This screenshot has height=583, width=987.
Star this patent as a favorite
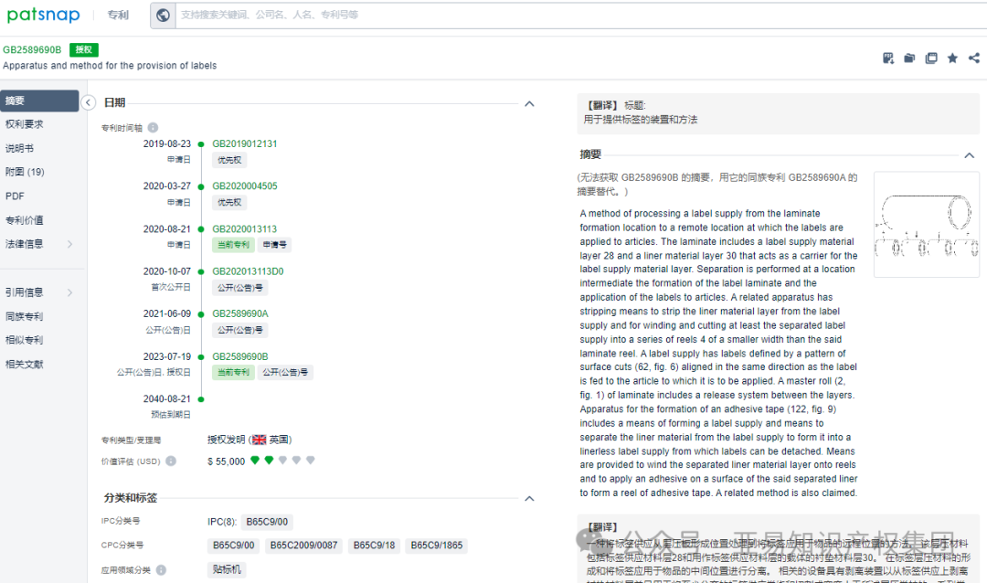click(x=952, y=58)
